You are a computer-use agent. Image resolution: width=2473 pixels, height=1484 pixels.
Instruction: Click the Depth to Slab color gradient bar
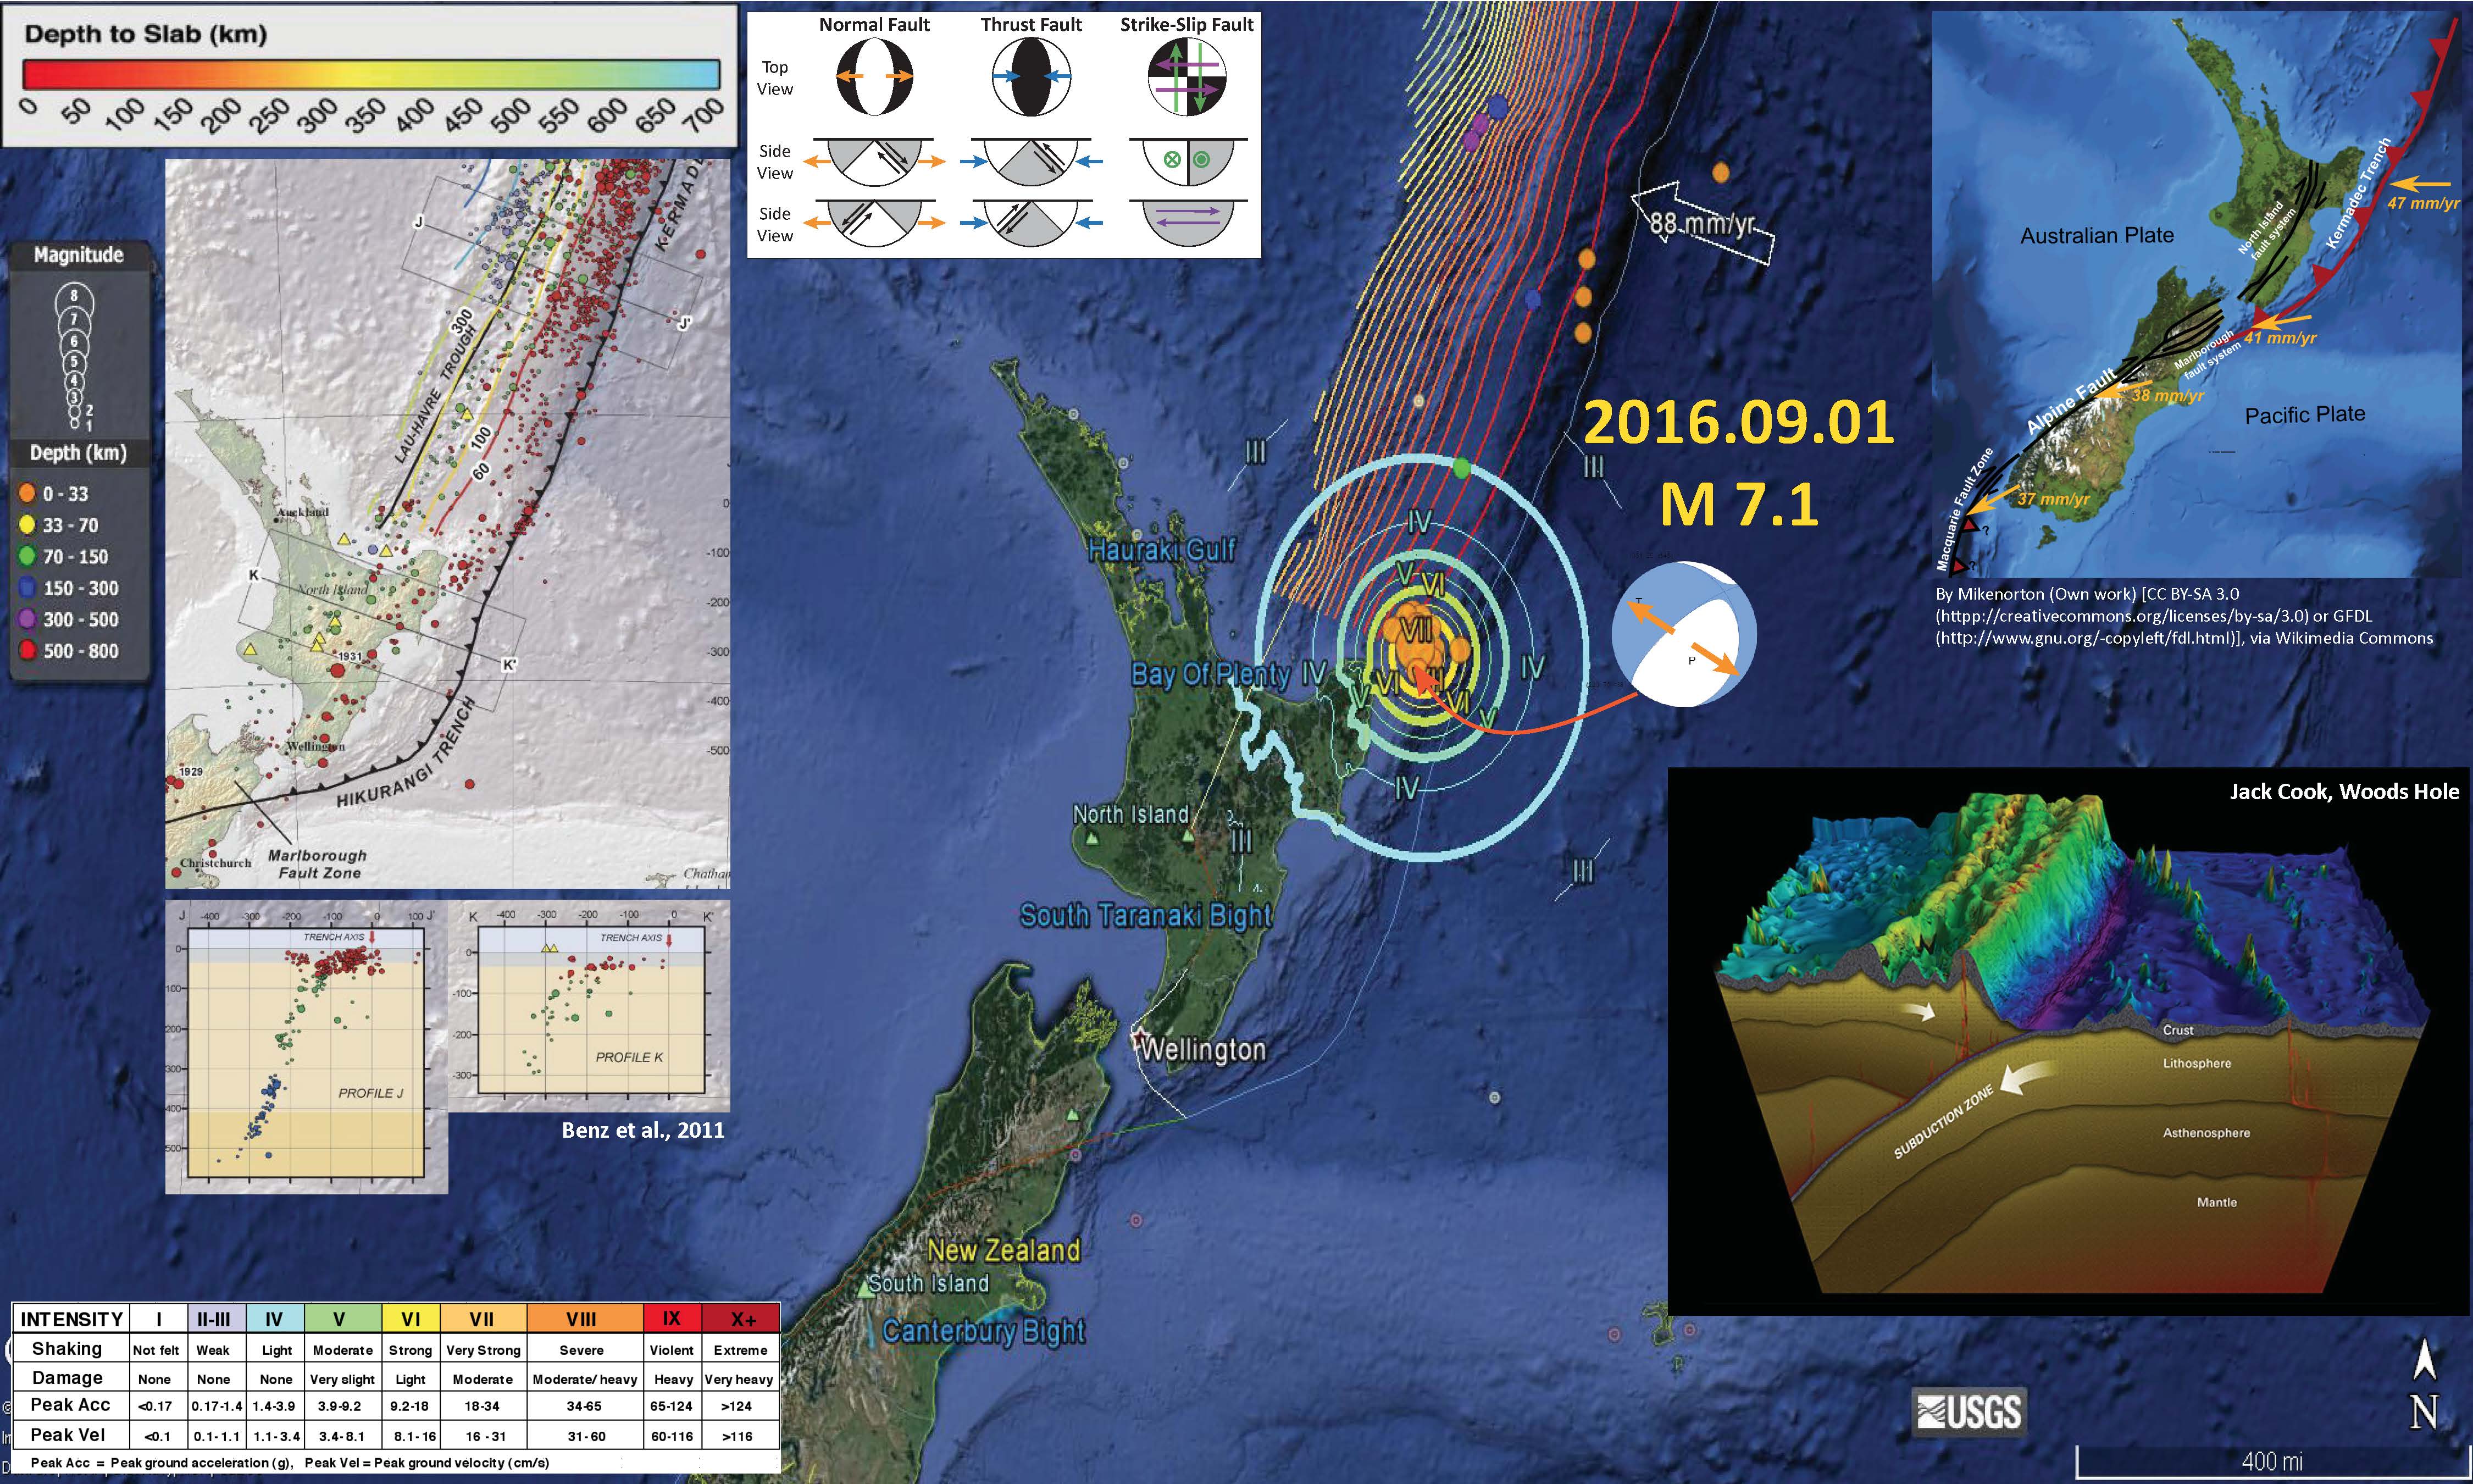pyautogui.click(x=371, y=75)
